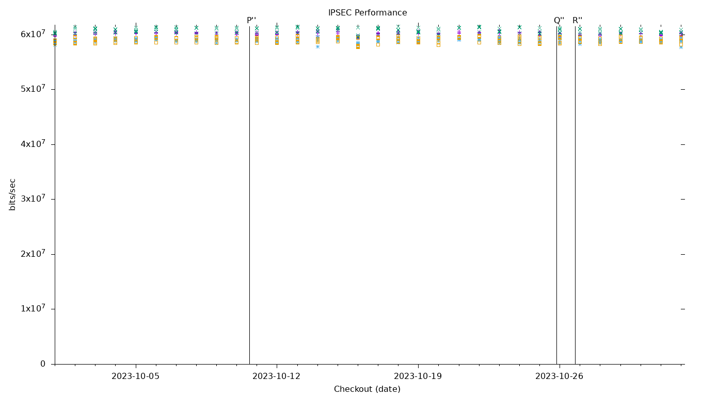Image resolution: width=702 pixels, height=396 pixels.
Task: Click the 4x10^7 y-axis label
Action: point(33,143)
